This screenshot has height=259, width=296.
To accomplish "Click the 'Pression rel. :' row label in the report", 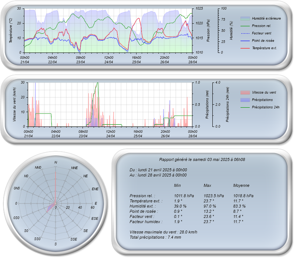I will click(142, 196).
